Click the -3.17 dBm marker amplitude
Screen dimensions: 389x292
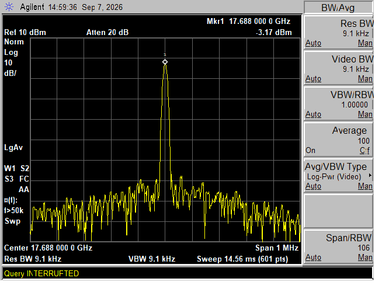tap(273, 33)
